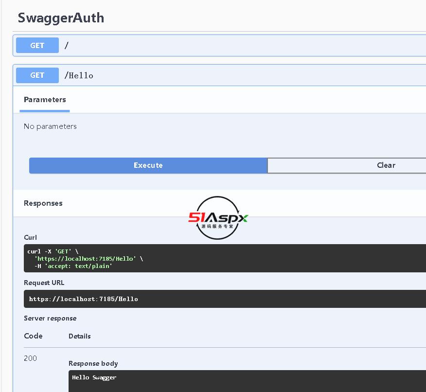Collapse the /Hello endpoint path row
The height and width of the screenshot is (392, 426).
(79, 75)
